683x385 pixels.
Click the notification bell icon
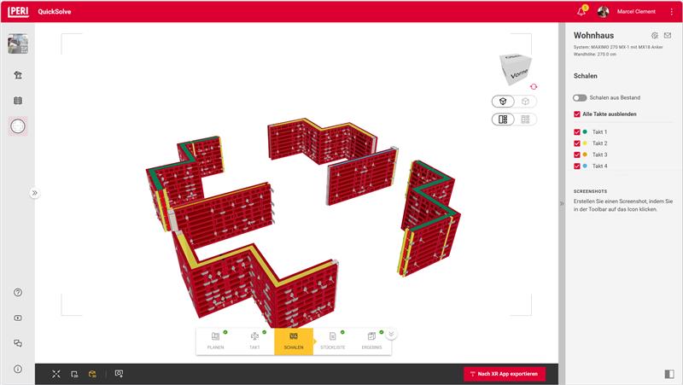click(x=581, y=11)
